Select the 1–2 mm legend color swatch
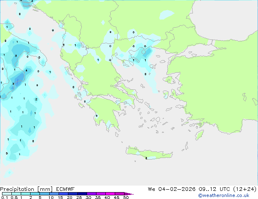The image size is (258, 199). click(x=26, y=194)
